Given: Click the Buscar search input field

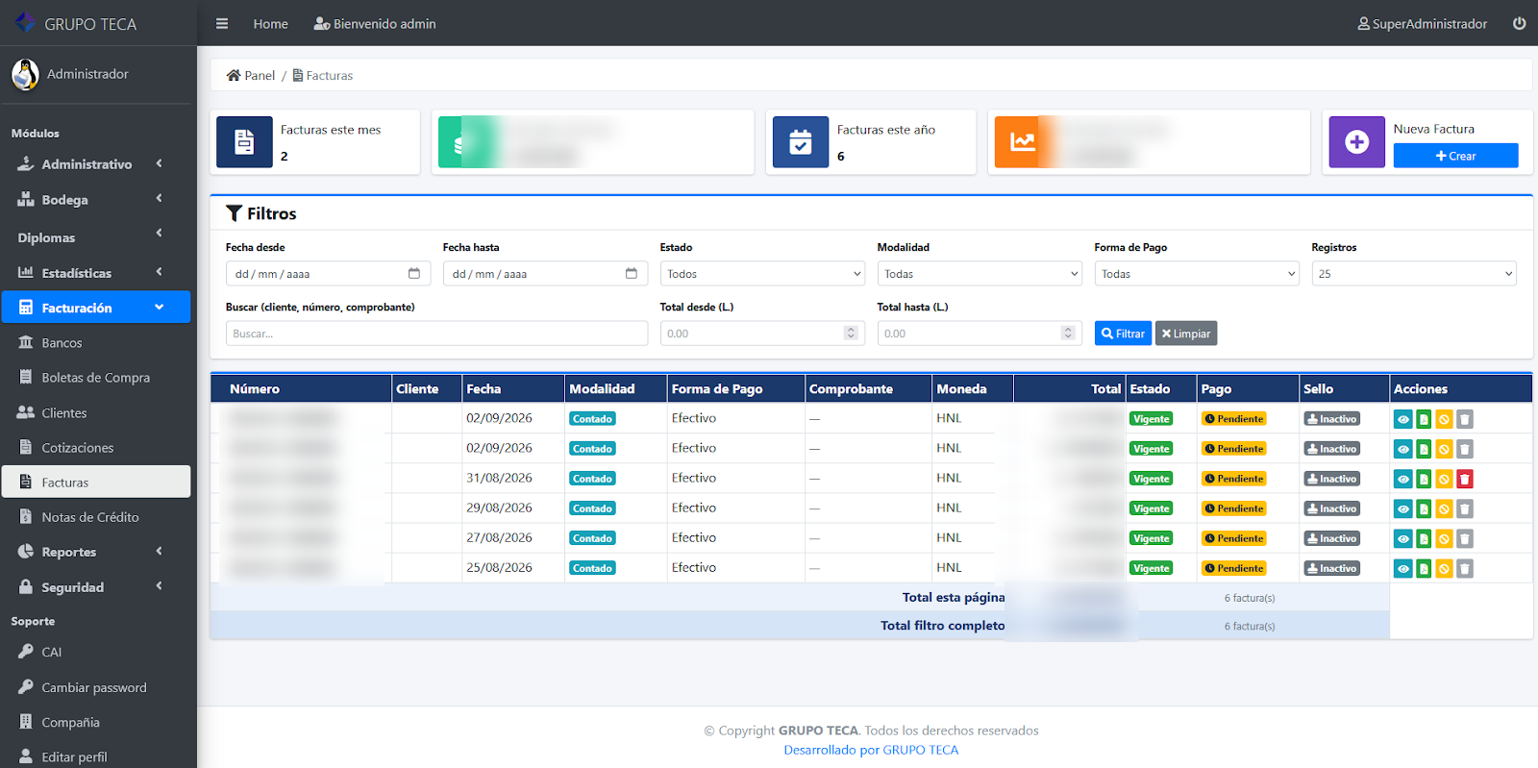Looking at the screenshot, I should pyautogui.click(x=436, y=334).
